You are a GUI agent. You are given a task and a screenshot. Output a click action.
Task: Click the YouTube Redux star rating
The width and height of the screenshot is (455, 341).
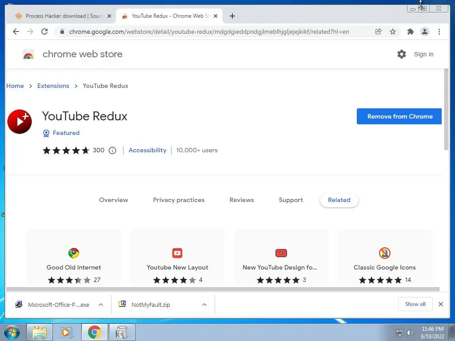pyautogui.click(x=66, y=150)
